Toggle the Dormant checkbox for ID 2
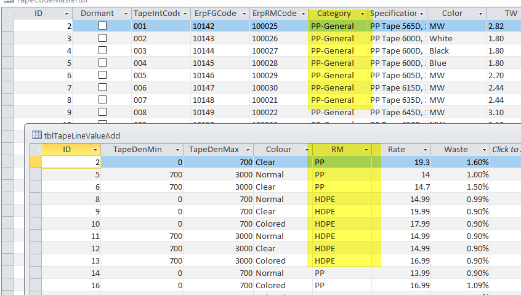This screenshot has width=521, height=295. click(102, 26)
